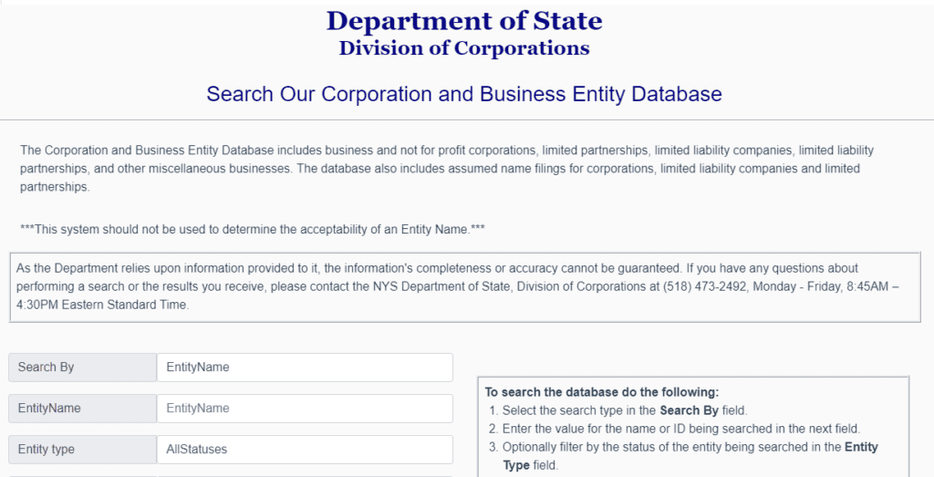Click the EntityName text input field
Image resolution: width=934 pixels, height=477 pixels.
pyautogui.click(x=305, y=409)
